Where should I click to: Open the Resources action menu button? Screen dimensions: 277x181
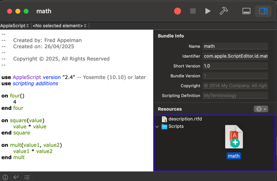(261, 109)
